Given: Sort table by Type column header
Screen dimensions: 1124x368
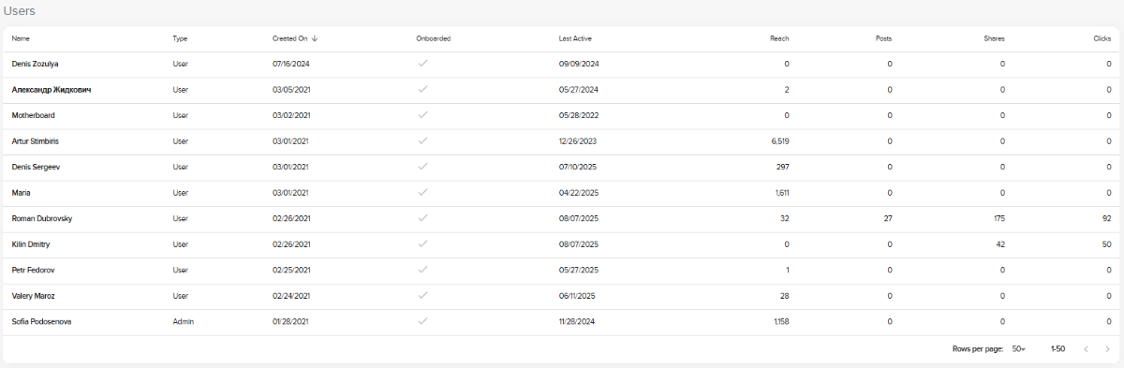Looking at the screenshot, I should pyautogui.click(x=180, y=38).
